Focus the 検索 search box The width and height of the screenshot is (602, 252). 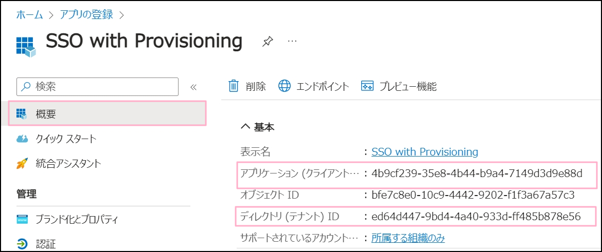point(103,87)
